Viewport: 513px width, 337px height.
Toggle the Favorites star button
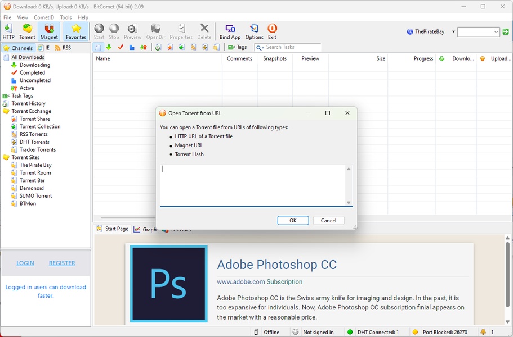(76, 31)
